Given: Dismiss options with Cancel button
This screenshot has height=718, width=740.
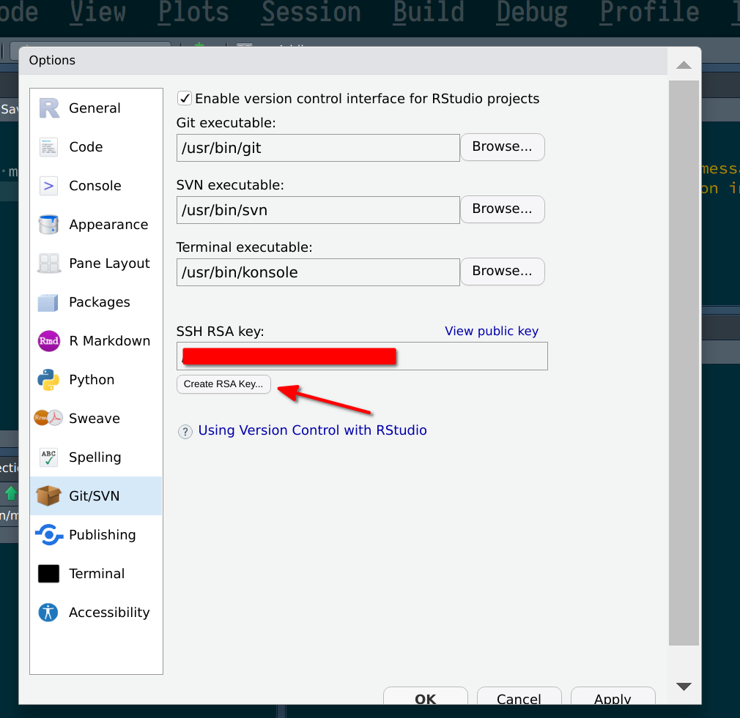Looking at the screenshot, I should (x=519, y=697).
